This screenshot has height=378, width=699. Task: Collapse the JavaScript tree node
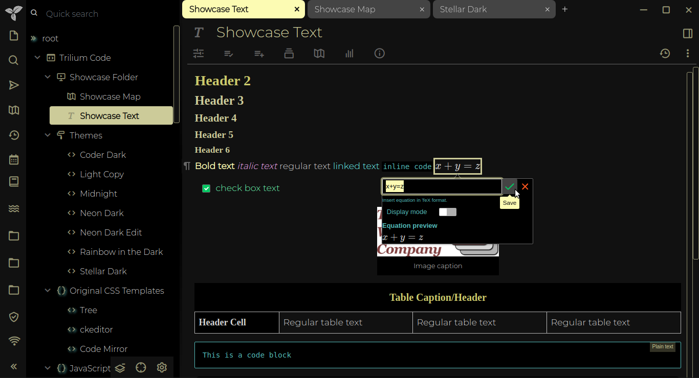[48, 368]
